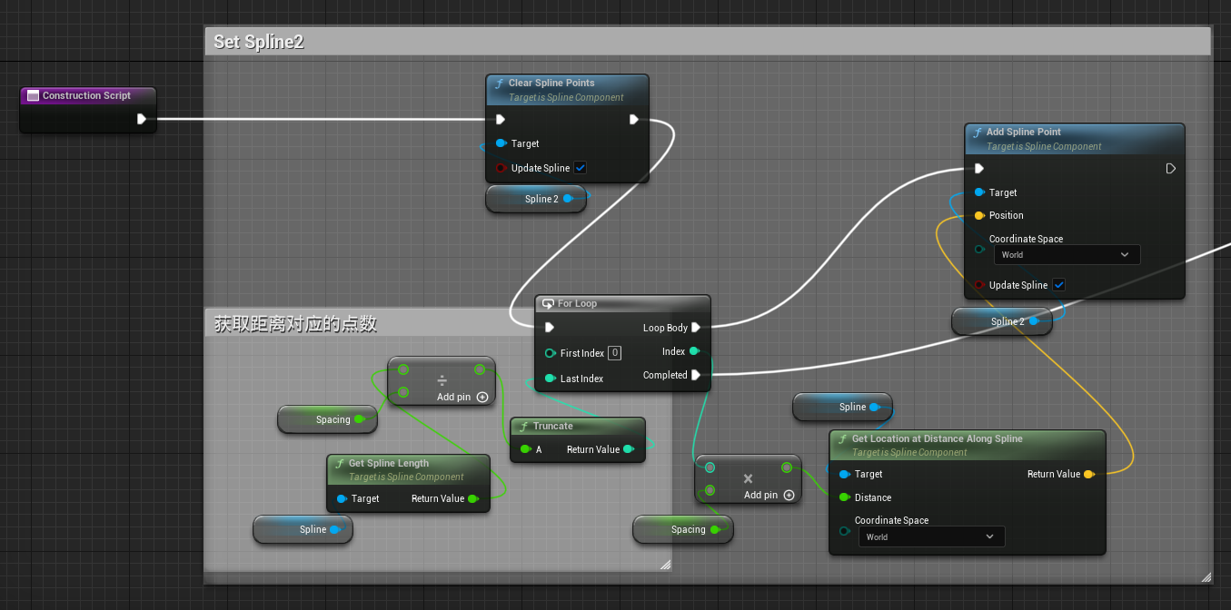Click Add pin on the multiply node
Viewport: 1231px width, 610px height.
pyautogui.click(x=769, y=495)
